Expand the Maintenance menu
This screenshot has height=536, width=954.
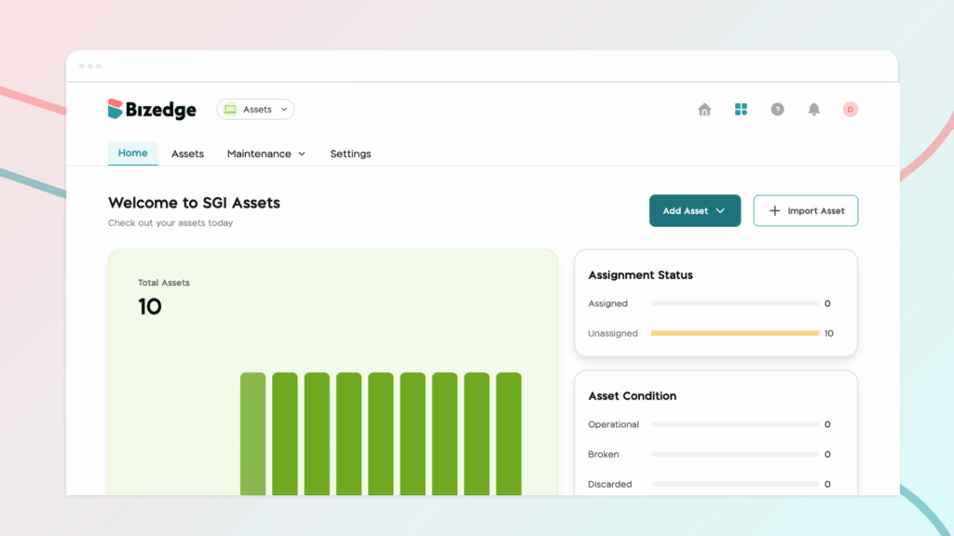266,154
